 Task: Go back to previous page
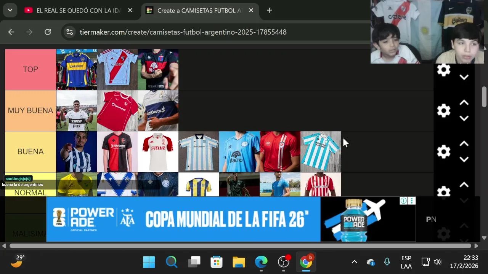tap(11, 32)
